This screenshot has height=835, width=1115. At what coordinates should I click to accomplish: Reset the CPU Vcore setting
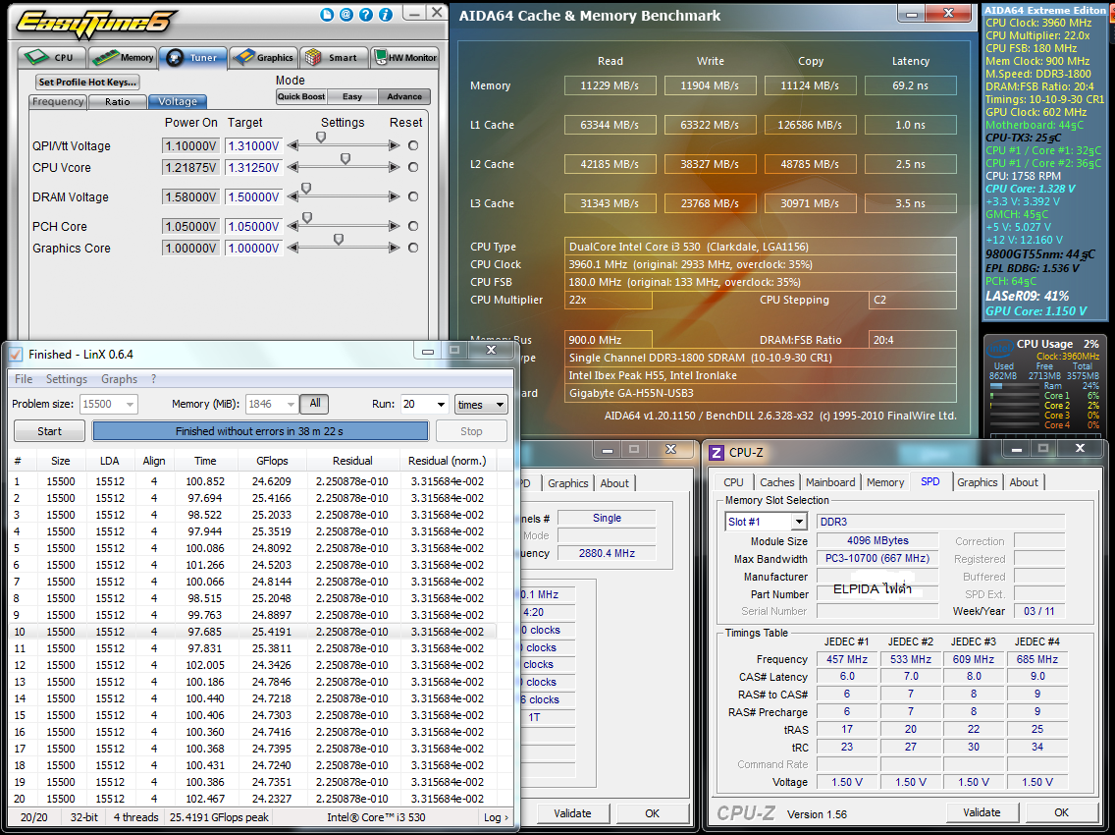[412, 168]
